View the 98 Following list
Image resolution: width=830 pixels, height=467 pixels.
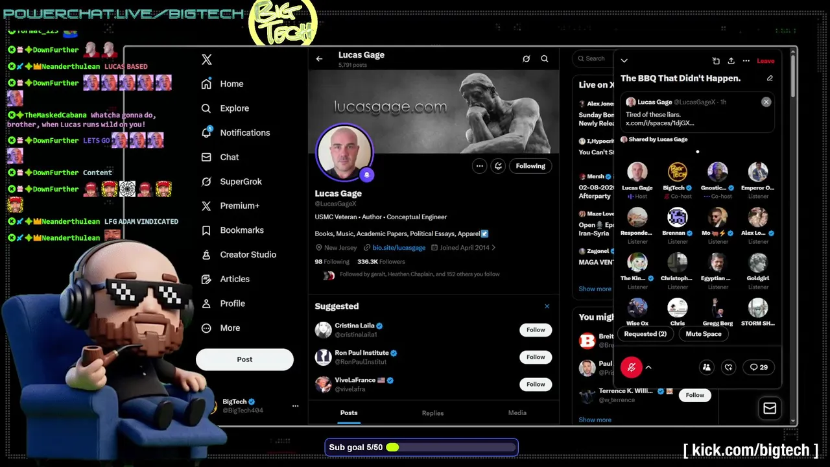point(332,262)
